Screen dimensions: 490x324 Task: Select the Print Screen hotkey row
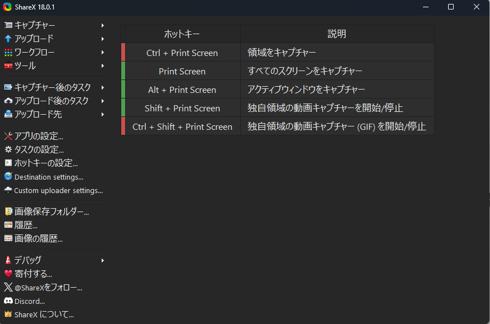coord(182,71)
